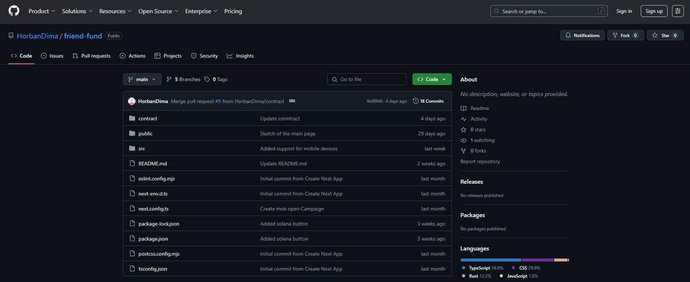This screenshot has width=690, height=282.
Task: Expand the Solutions menu
Action: [77, 11]
